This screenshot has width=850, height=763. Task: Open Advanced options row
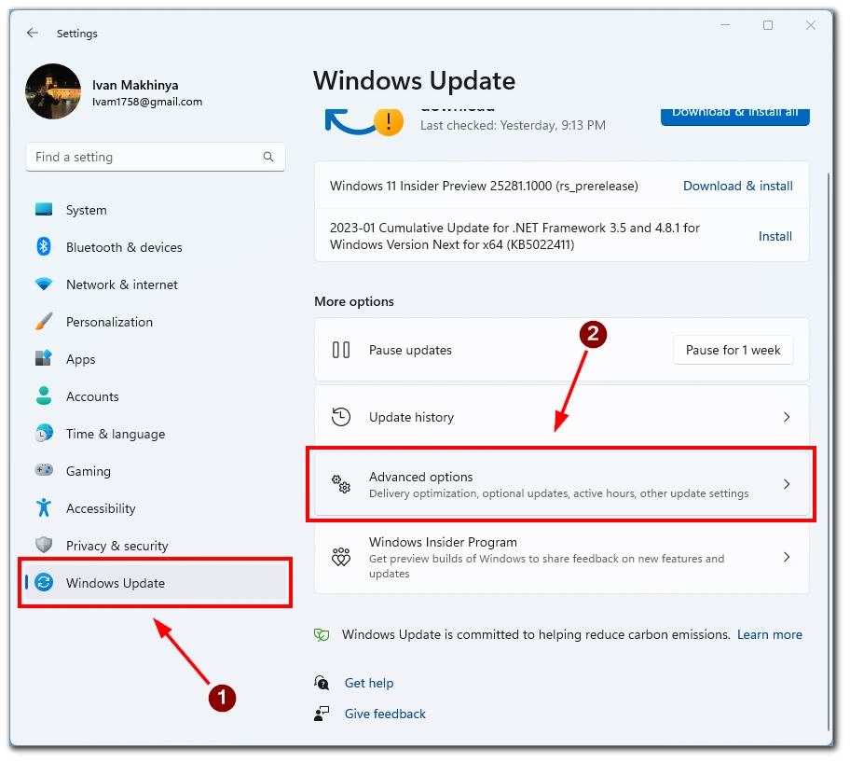pos(562,484)
